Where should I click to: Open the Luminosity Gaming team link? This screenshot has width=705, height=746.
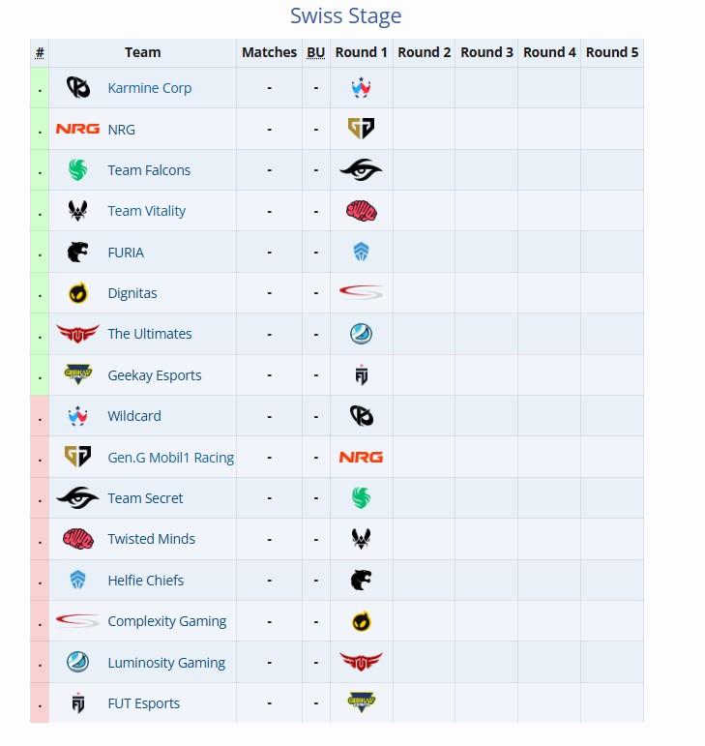tap(166, 663)
